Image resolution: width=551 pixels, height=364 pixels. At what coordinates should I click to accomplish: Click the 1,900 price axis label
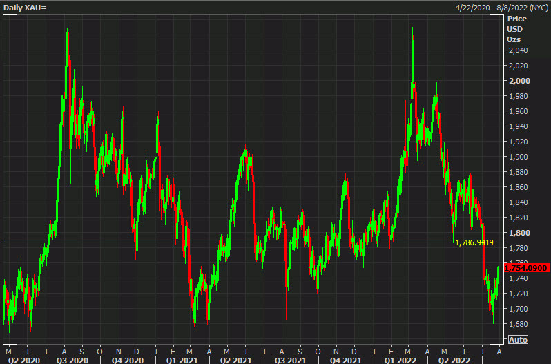click(519, 157)
